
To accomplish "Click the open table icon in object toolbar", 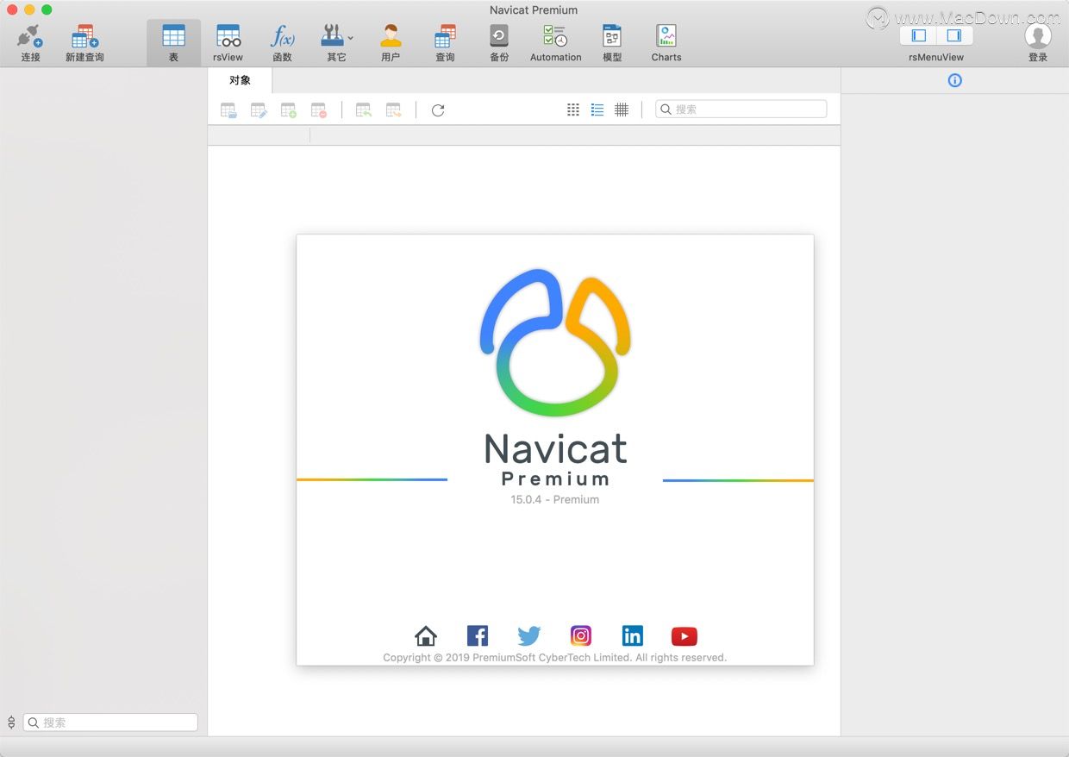I will pyautogui.click(x=228, y=110).
